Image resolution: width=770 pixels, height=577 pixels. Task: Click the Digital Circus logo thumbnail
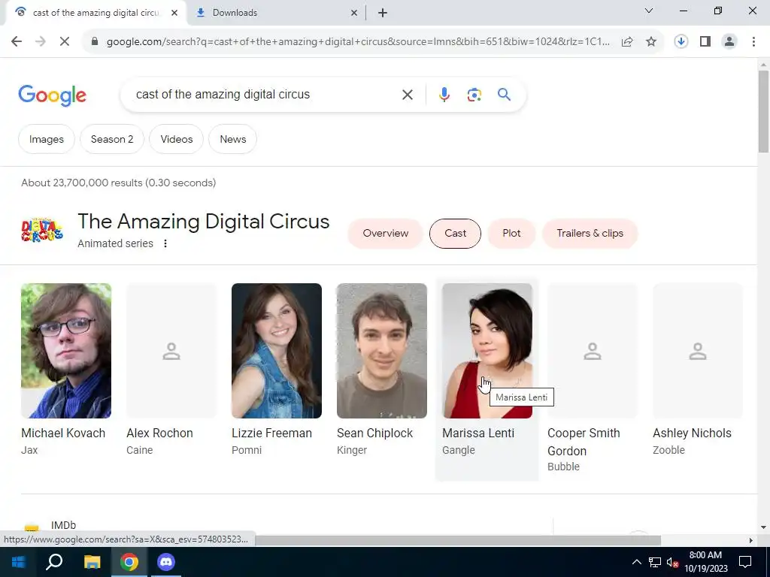click(42, 230)
